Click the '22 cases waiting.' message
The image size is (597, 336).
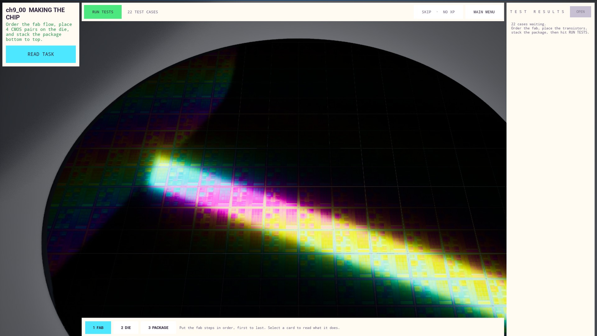coord(529,24)
